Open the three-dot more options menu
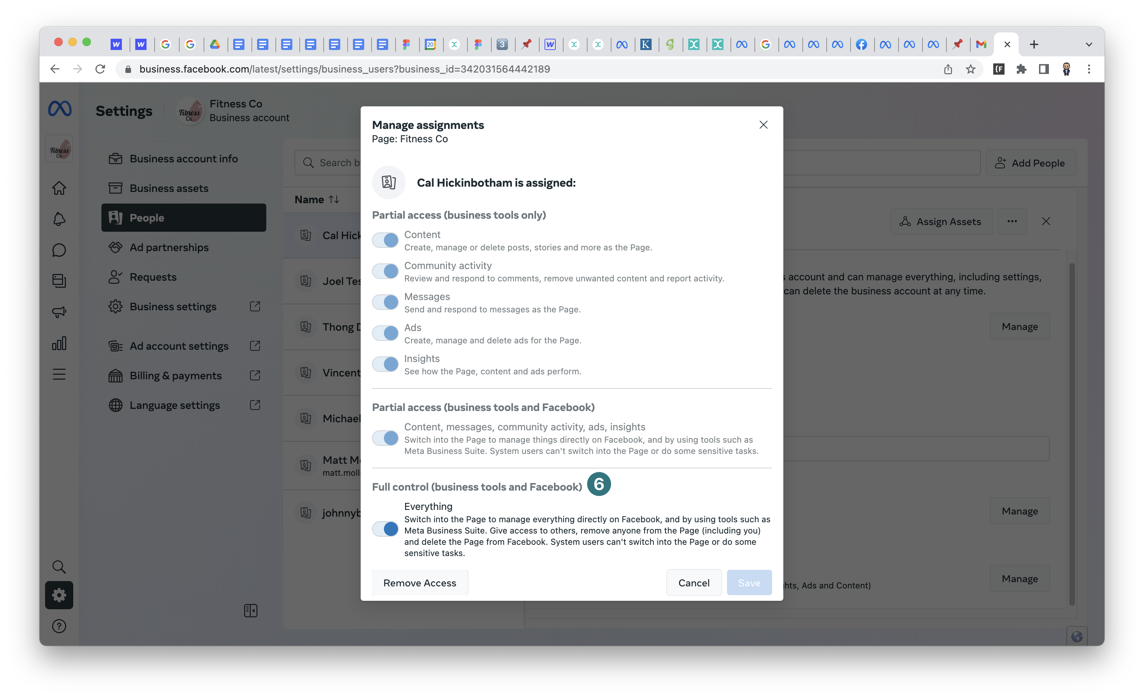The width and height of the screenshot is (1144, 698). point(1012,222)
